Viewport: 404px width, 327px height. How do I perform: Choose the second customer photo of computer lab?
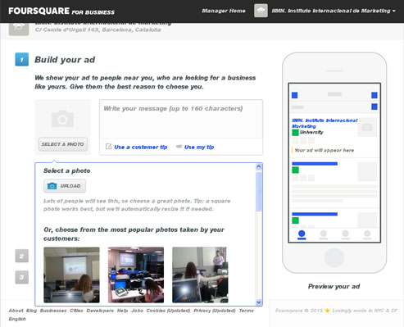tap(136, 275)
